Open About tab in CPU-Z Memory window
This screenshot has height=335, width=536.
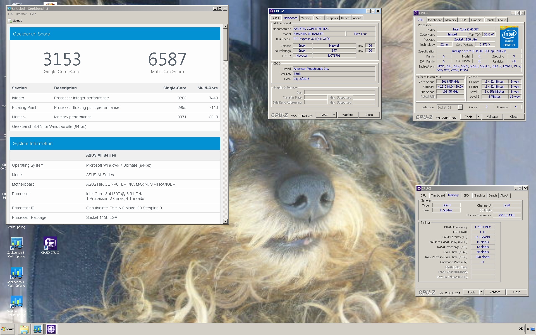pyautogui.click(x=504, y=195)
